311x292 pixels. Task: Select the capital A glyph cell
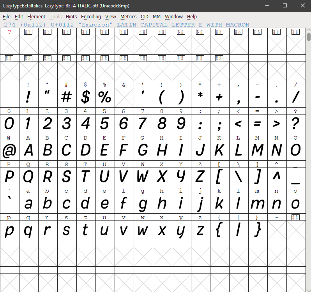click(28, 150)
